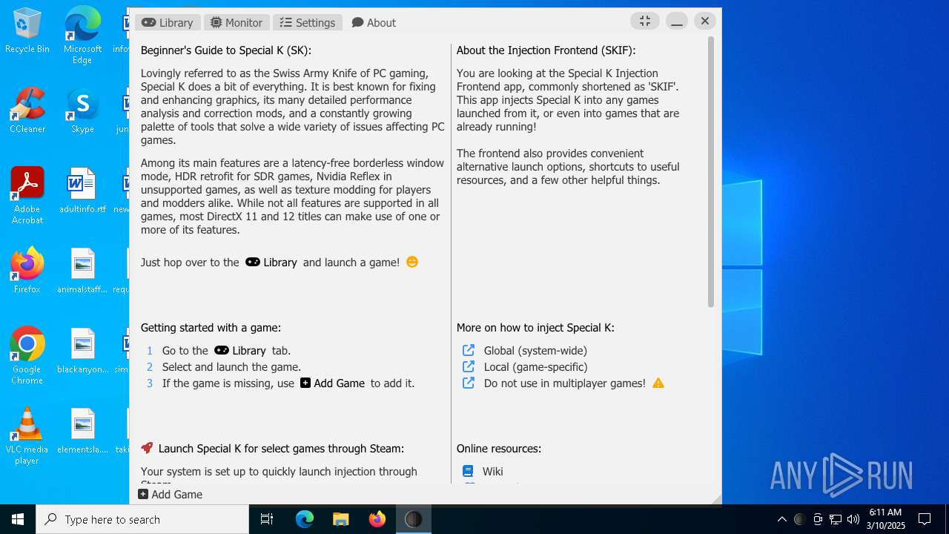Select the elementsla image file on the desktop
Viewport: 949px width, 534px height.
coord(82,431)
